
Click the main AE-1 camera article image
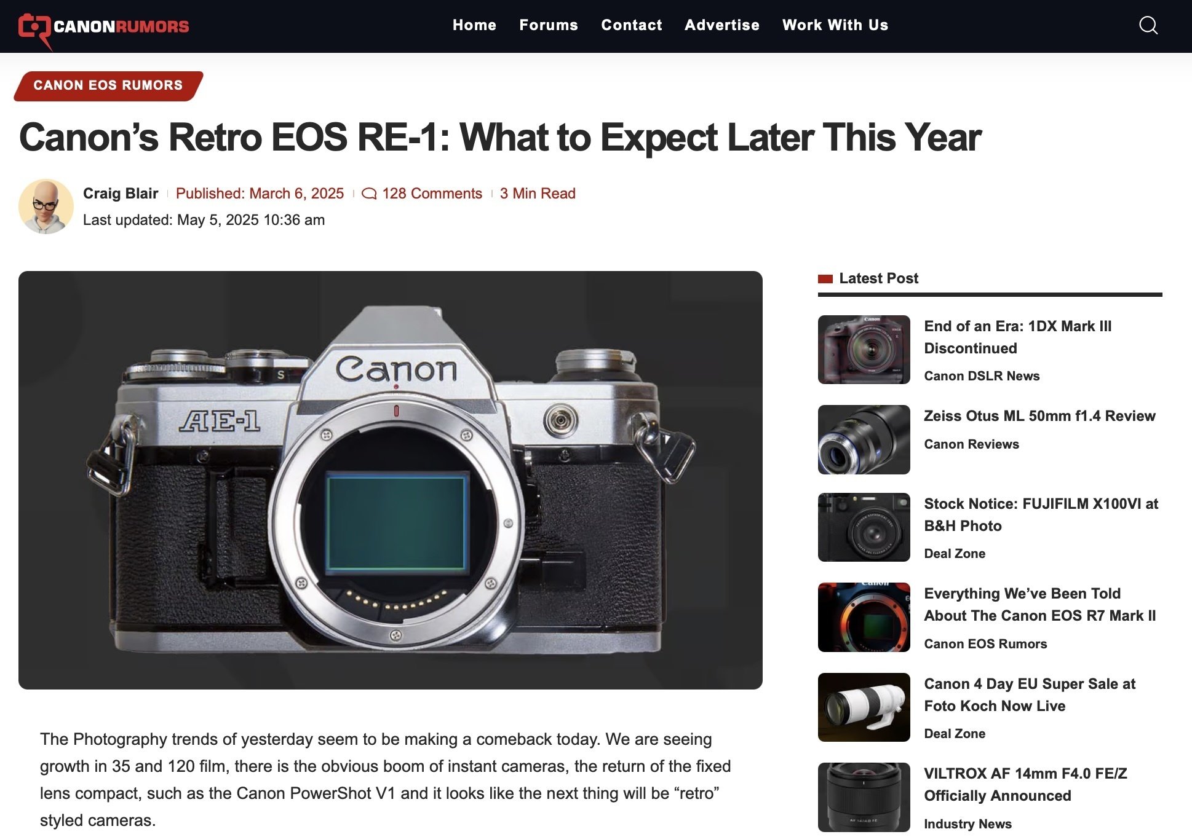391,480
